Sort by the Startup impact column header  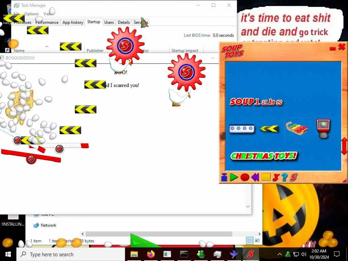coord(185,51)
